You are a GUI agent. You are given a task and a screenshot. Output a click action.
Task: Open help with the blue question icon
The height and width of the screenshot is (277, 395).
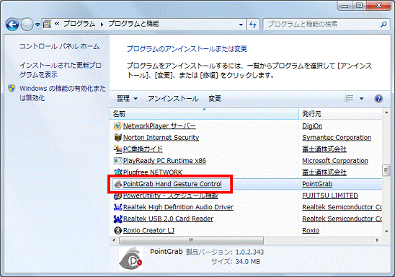click(378, 99)
